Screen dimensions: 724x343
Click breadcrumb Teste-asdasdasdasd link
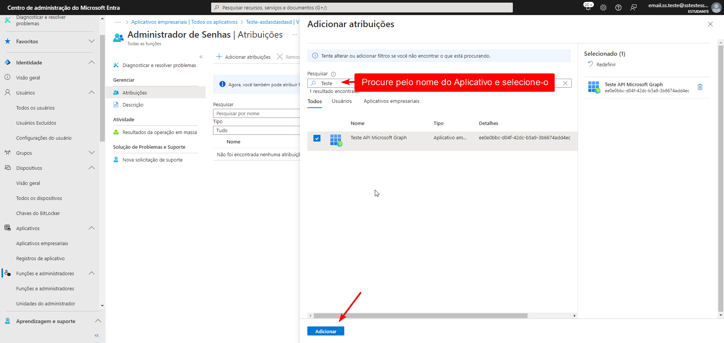[269, 22]
